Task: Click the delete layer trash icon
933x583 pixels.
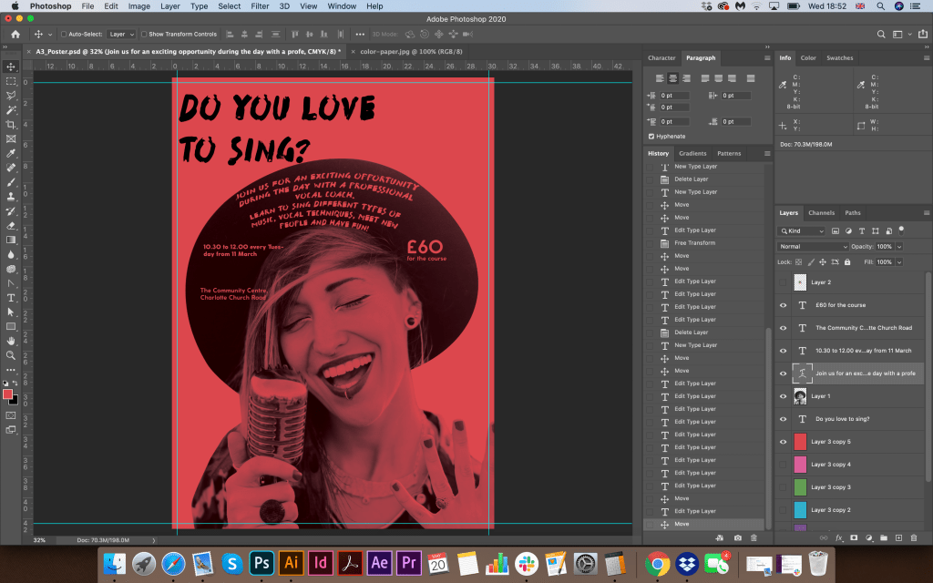Action: click(915, 538)
